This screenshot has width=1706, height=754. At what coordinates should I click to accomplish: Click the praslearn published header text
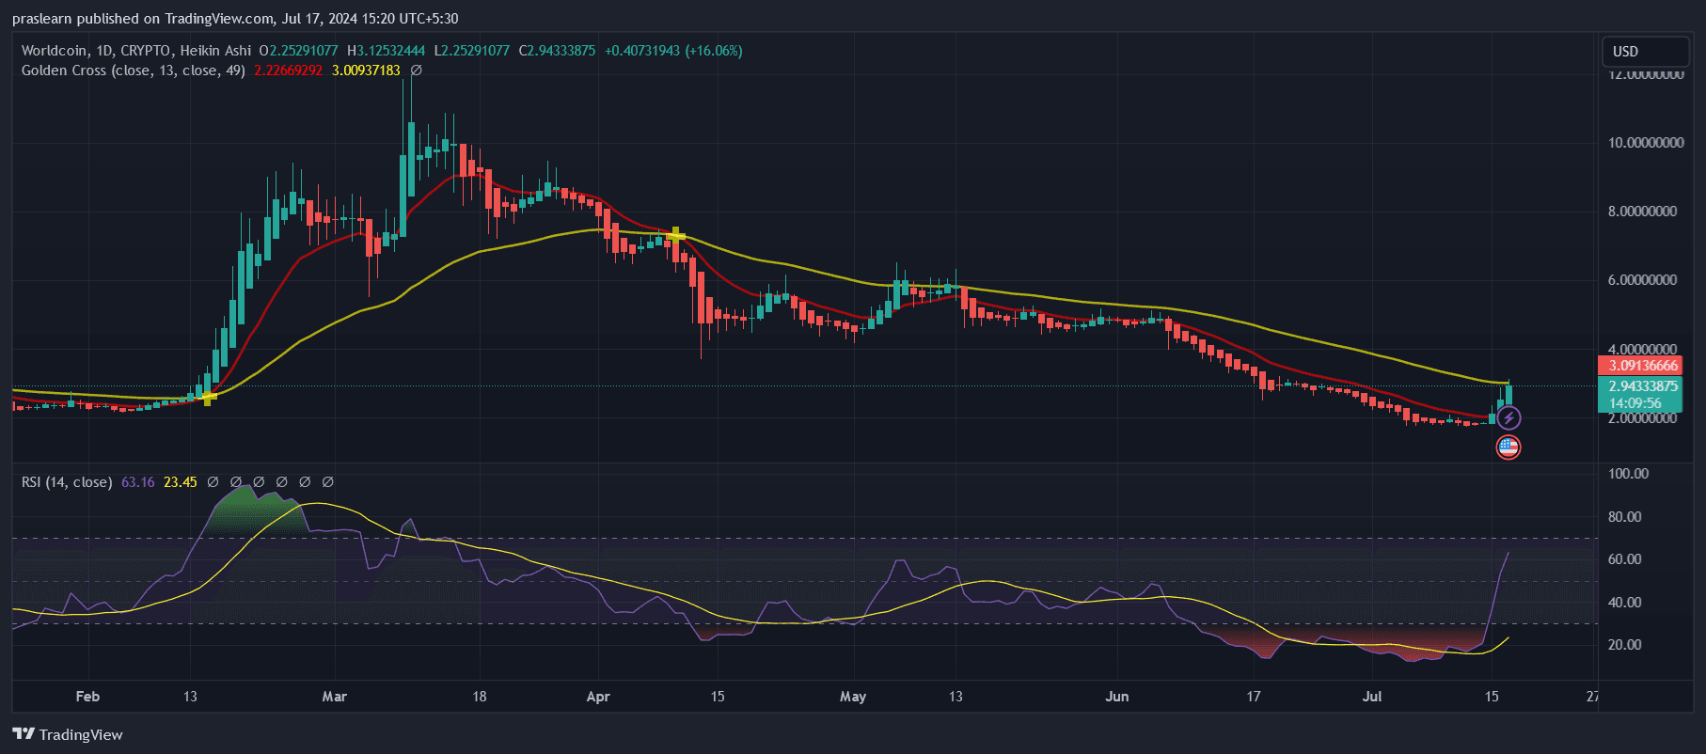coord(235,18)
